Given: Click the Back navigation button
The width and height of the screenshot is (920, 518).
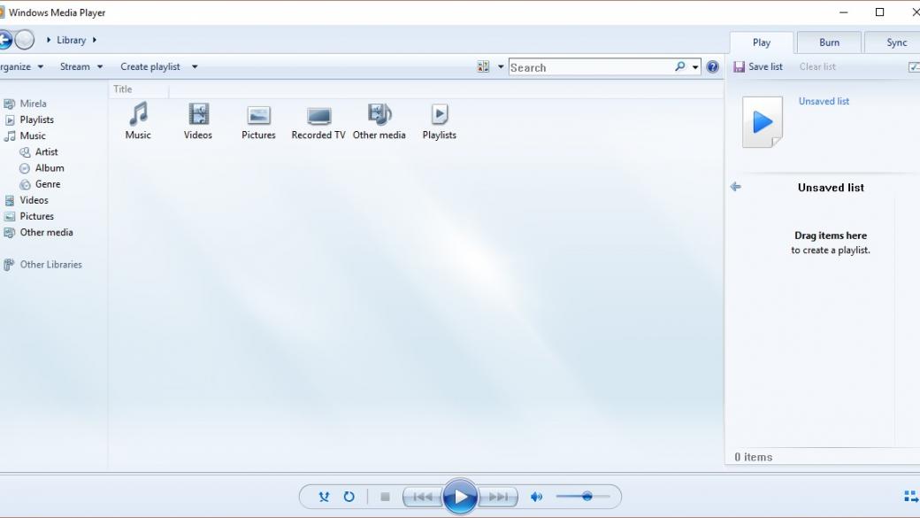Looking at the screenshot, I should point(4,40).
